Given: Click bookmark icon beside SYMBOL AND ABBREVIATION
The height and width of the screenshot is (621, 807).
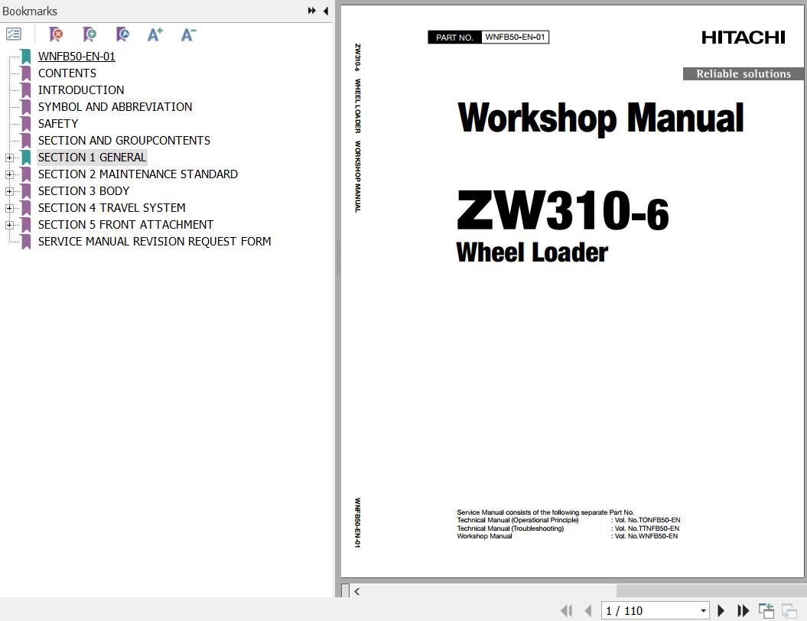Looking at the screenshot, I should point(26,107).
